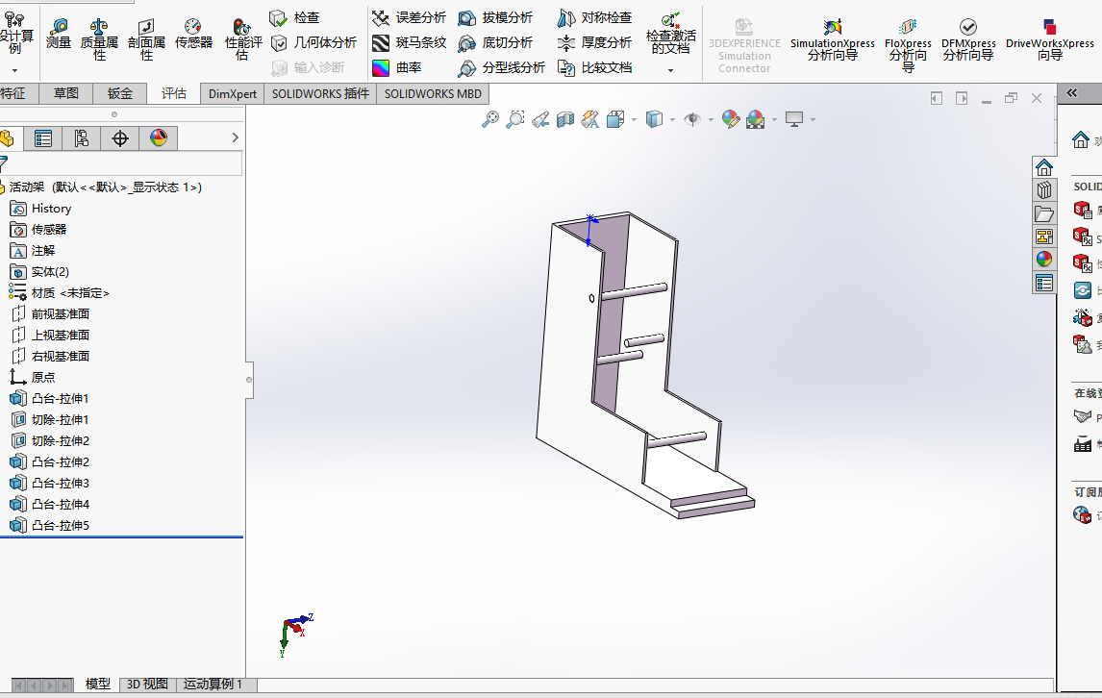Switch to the Sketch (草图) tab
The height and width of the screenshot is (698, 1102).
coord(66,93)
